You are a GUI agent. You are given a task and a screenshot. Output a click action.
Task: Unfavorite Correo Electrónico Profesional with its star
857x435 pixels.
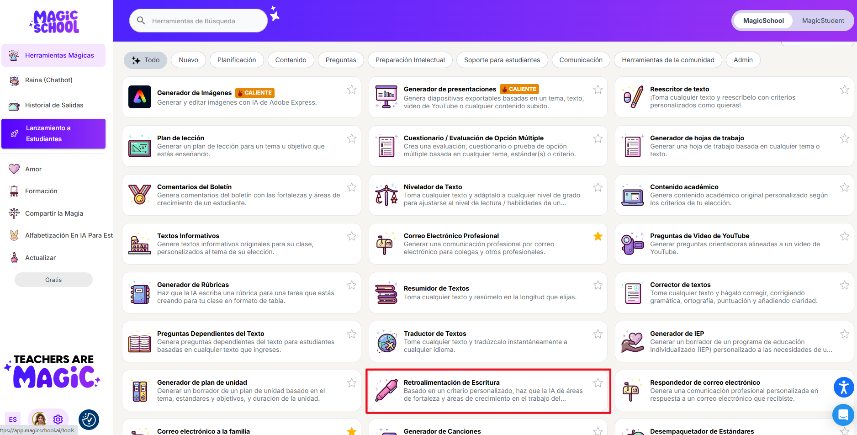coord(598,236)
